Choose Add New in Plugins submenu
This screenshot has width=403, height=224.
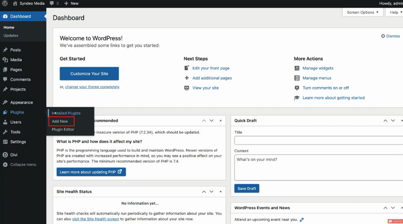click(60, 121)
